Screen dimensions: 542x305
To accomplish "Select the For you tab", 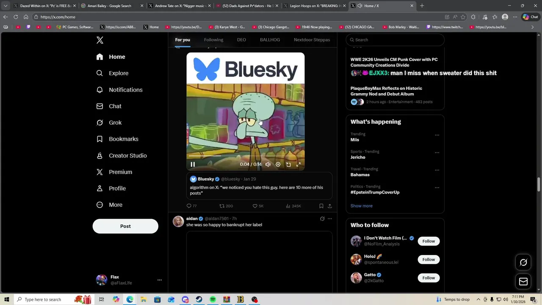I will (183, 40).
